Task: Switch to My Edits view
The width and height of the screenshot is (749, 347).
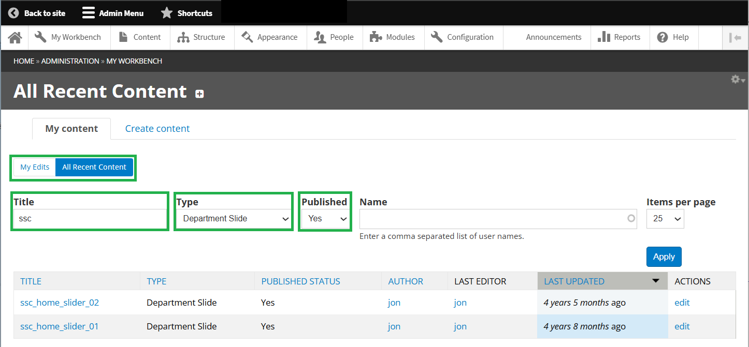Action: [35, 167]
